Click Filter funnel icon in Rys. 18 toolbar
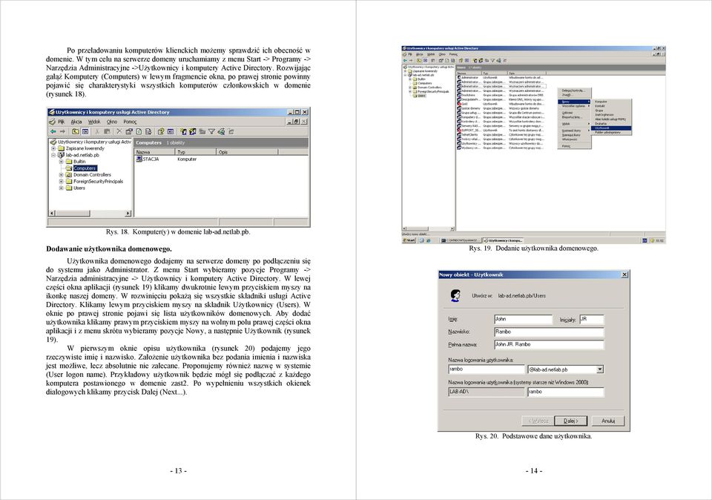 (x=211, y=132)
